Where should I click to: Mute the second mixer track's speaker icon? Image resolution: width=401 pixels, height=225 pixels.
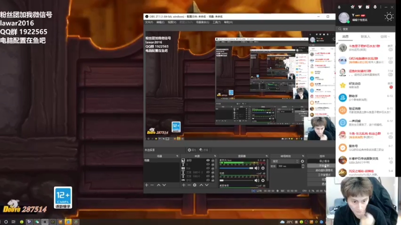tap(257, 180)
